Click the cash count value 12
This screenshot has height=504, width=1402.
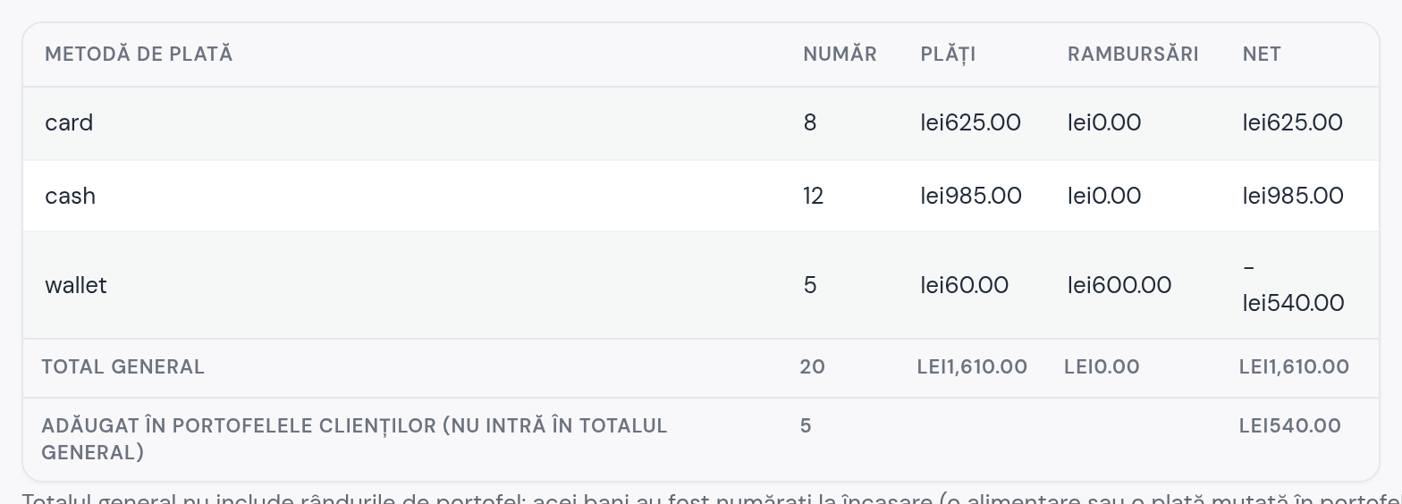pos(813,197)
